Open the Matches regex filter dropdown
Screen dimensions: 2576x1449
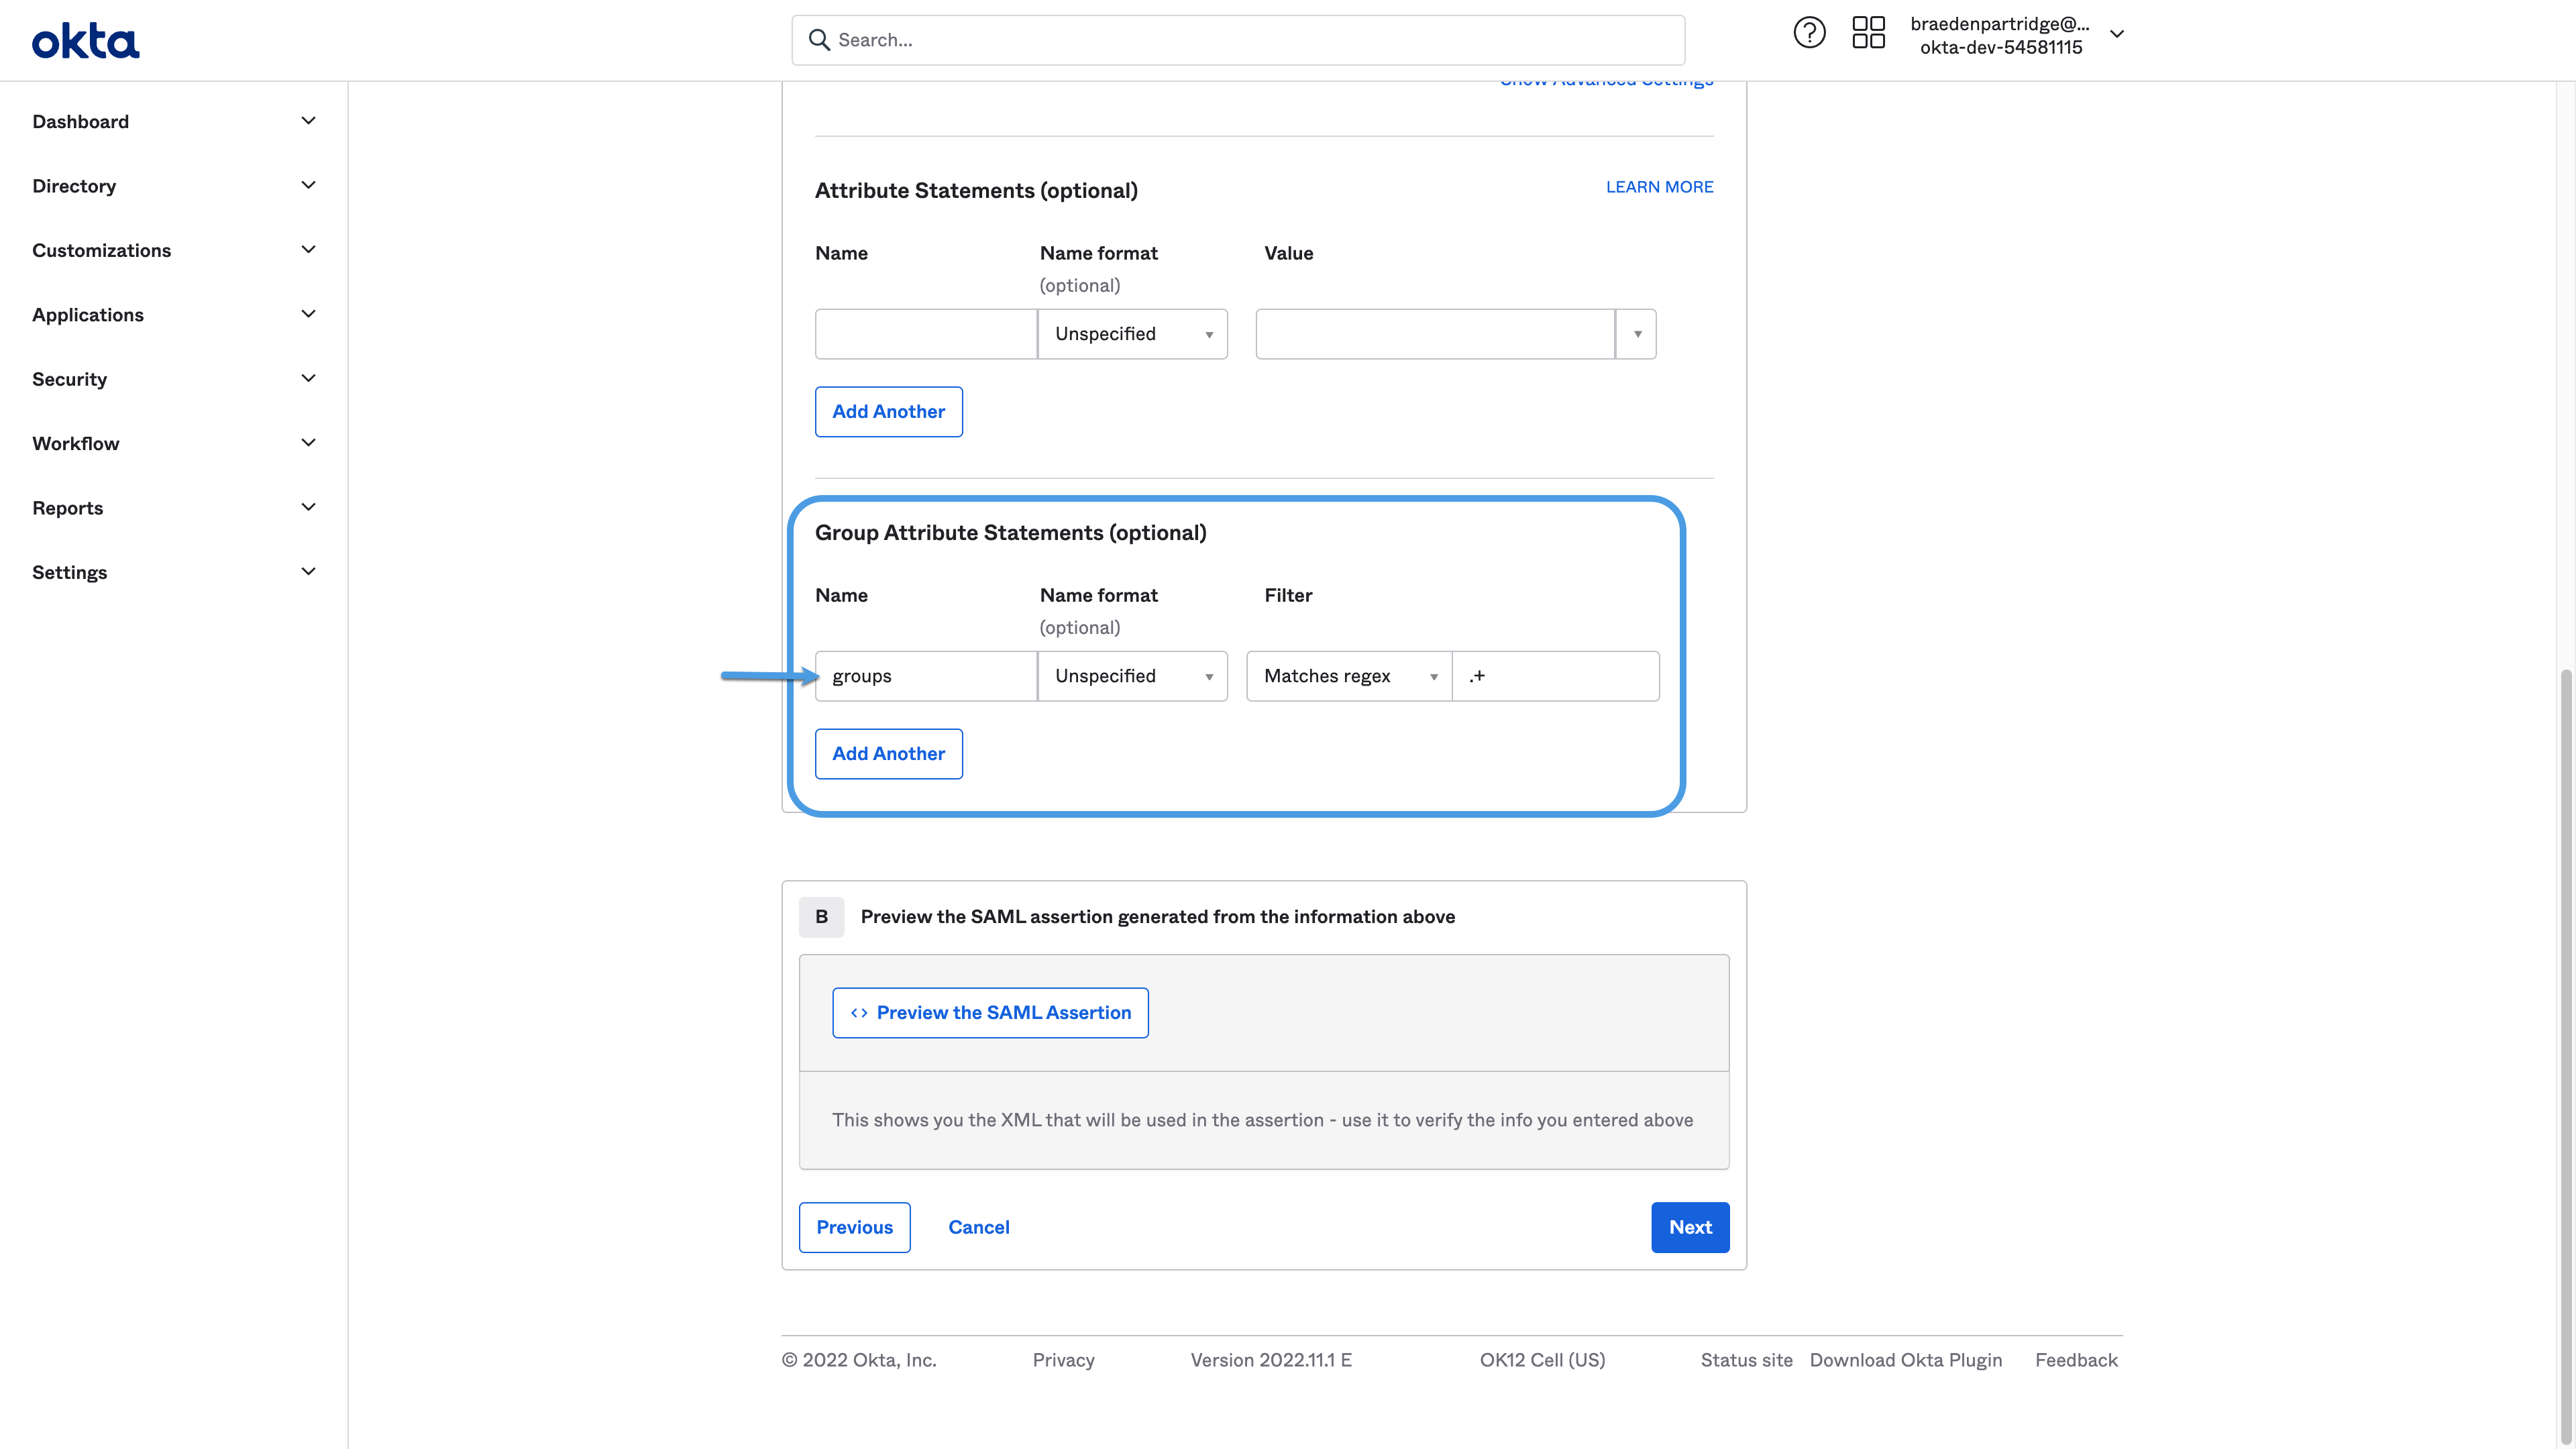(x=1348, y=676)
